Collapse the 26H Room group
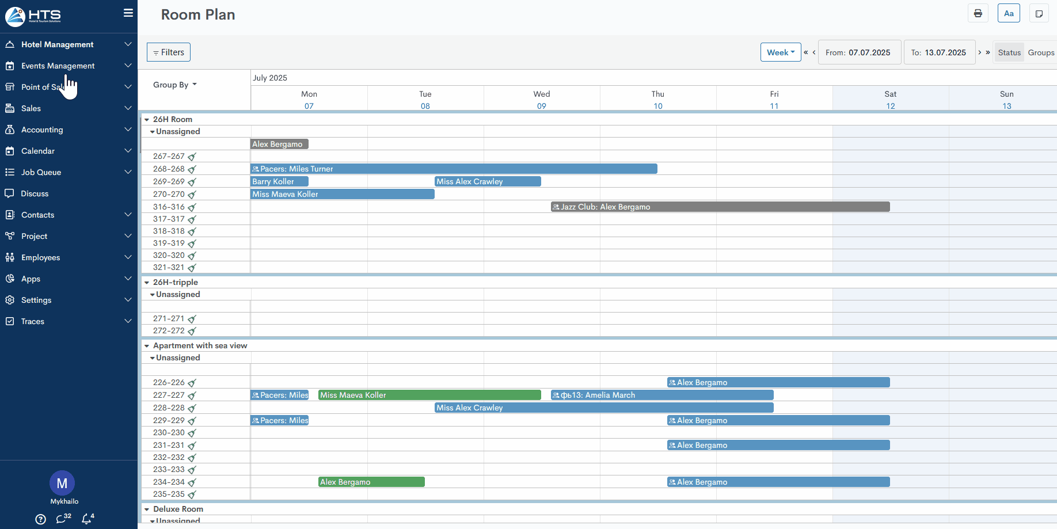The height and width of the screenshot is (529, 1057). click(147, 120)
